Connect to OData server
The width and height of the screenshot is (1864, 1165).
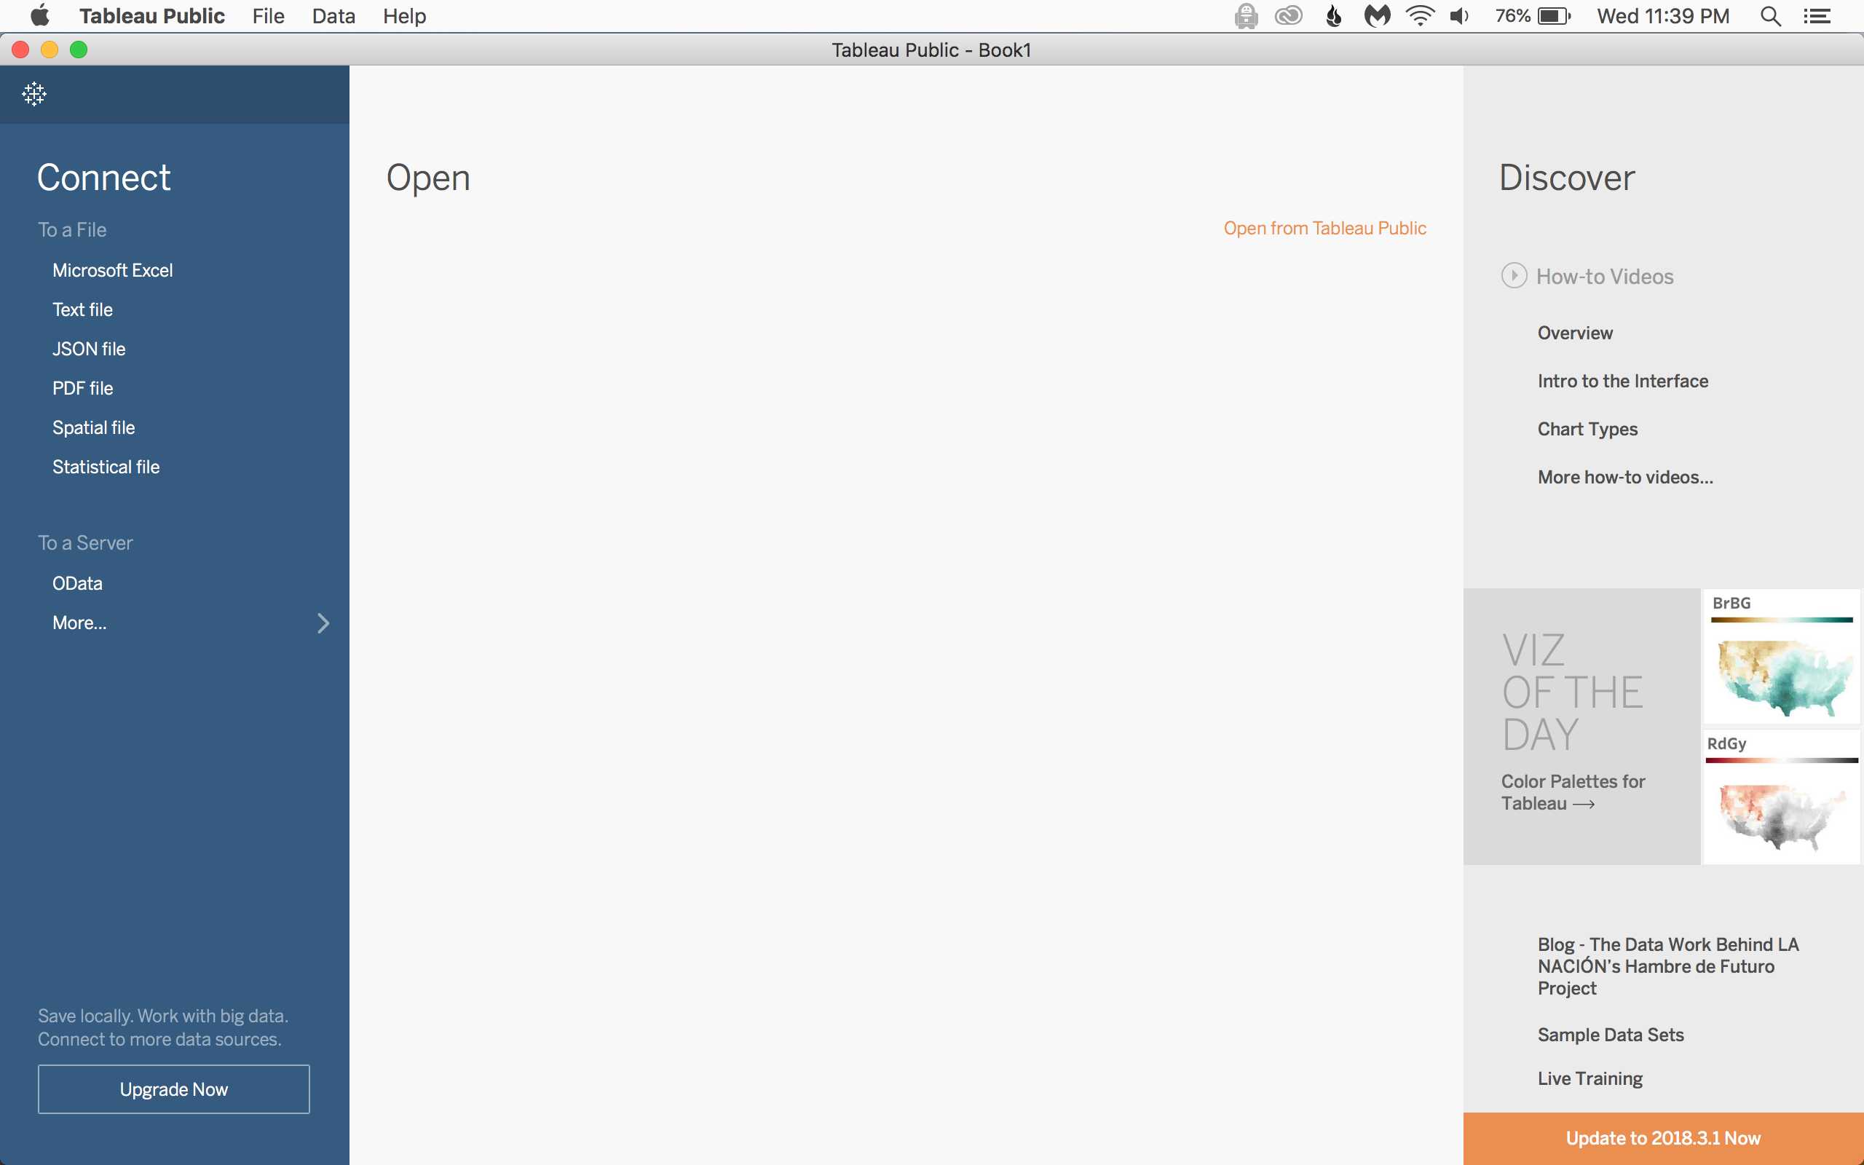pos(77,583)
